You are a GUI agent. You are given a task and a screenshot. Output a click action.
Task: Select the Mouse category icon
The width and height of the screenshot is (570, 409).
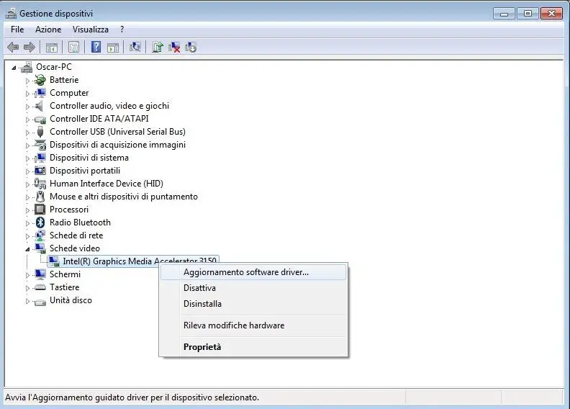(x=40, y=197)
